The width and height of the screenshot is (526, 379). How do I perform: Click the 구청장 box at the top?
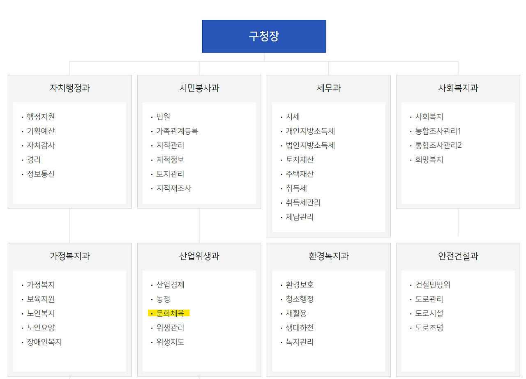[x=263, y=36]
